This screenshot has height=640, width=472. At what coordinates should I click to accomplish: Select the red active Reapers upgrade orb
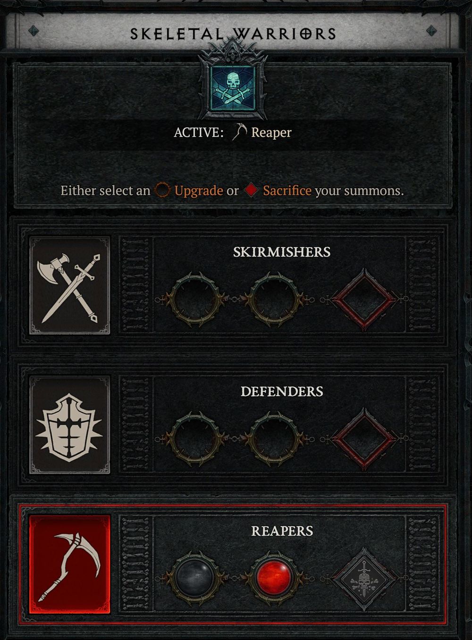point(274,578)
